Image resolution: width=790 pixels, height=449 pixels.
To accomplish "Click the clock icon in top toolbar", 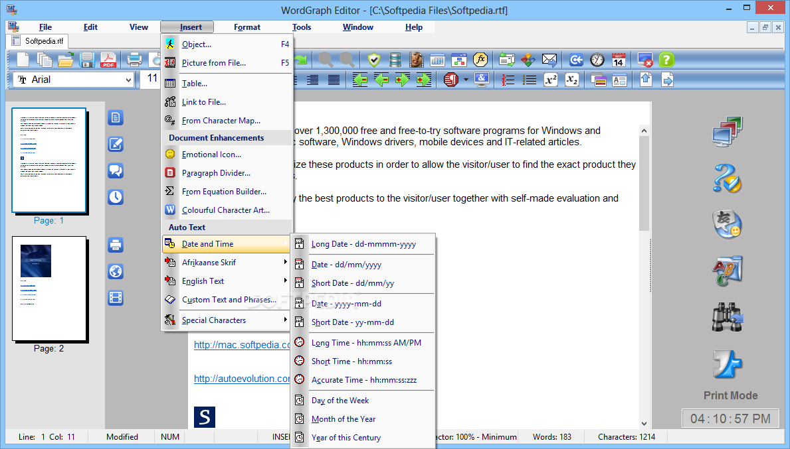I will click(597, 60).
